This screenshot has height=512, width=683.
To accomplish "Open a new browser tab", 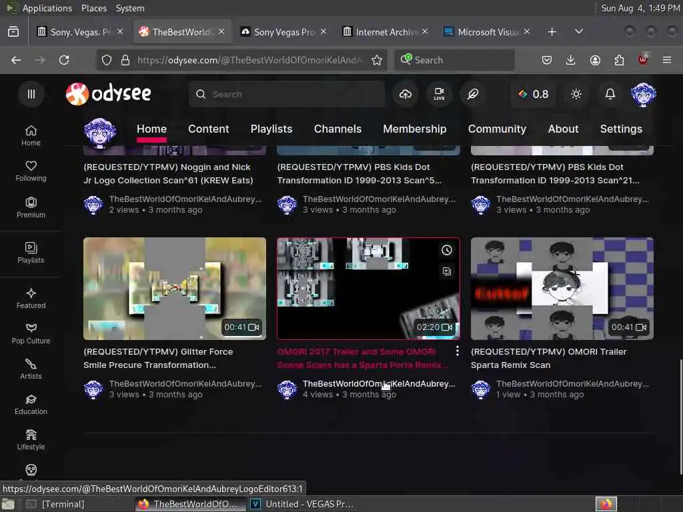I will [x=552, y=32].
